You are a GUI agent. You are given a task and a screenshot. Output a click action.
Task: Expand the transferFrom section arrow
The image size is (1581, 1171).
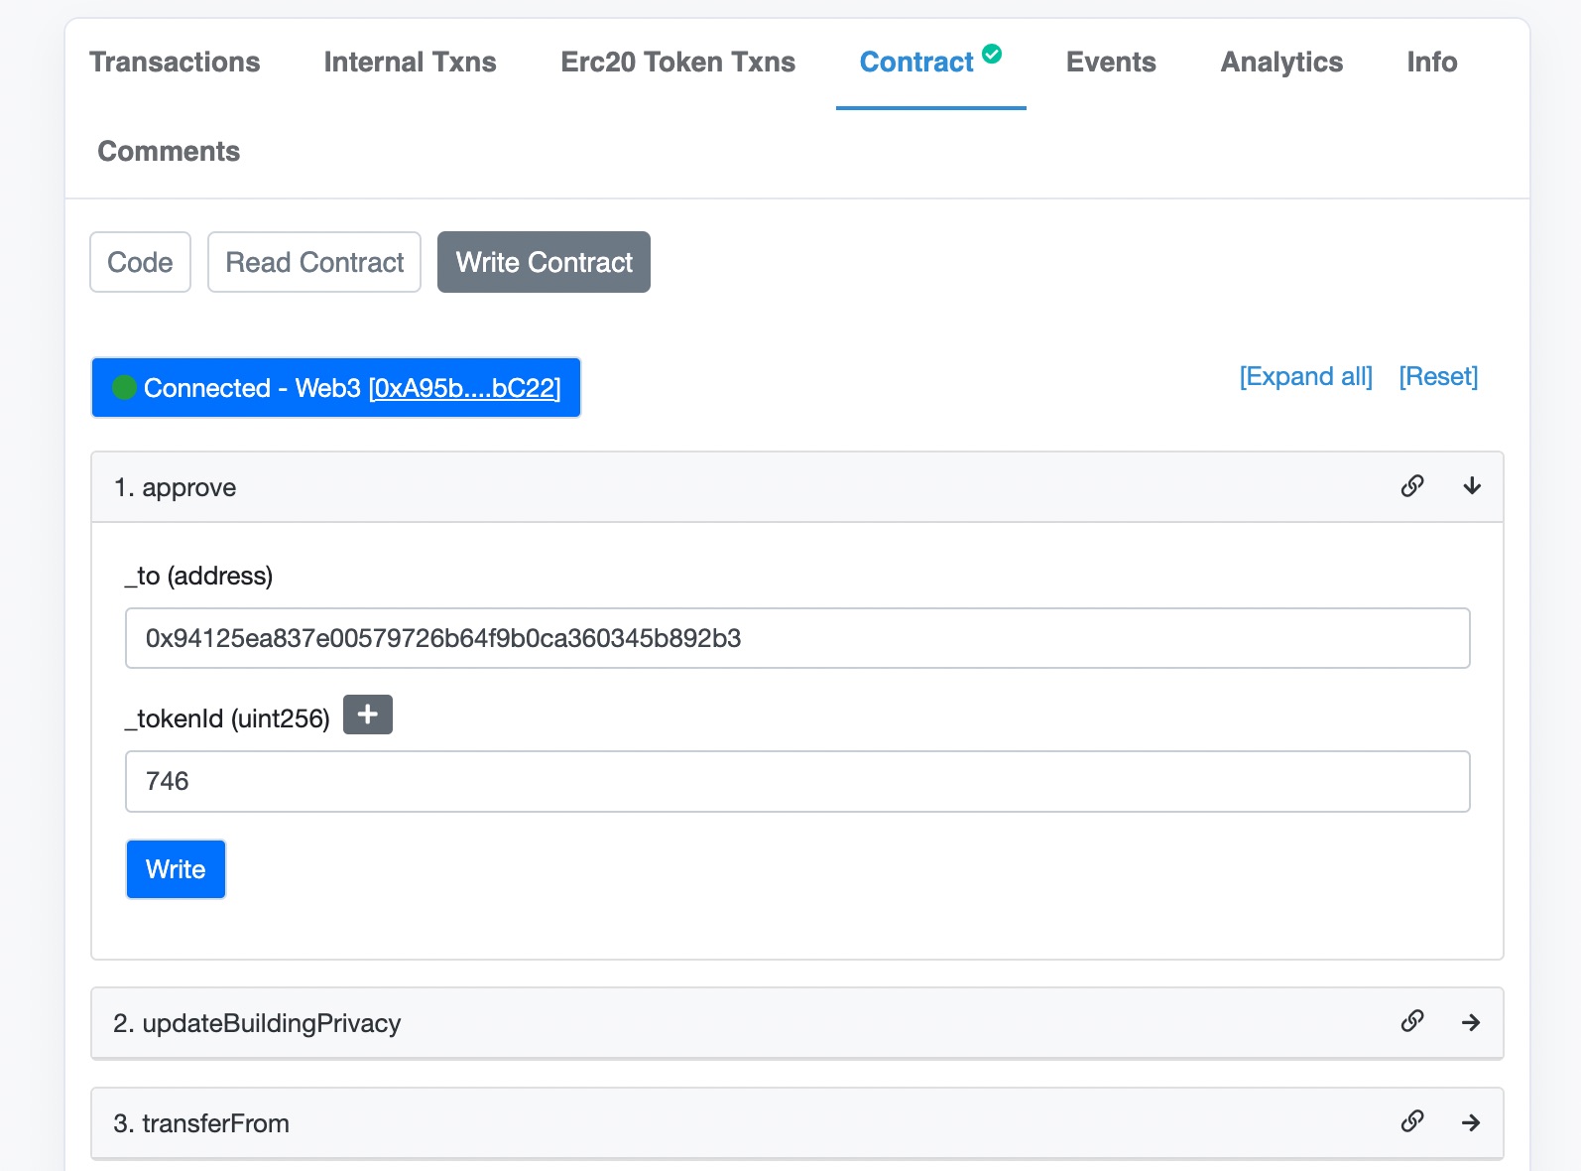pos(1471,1122)
